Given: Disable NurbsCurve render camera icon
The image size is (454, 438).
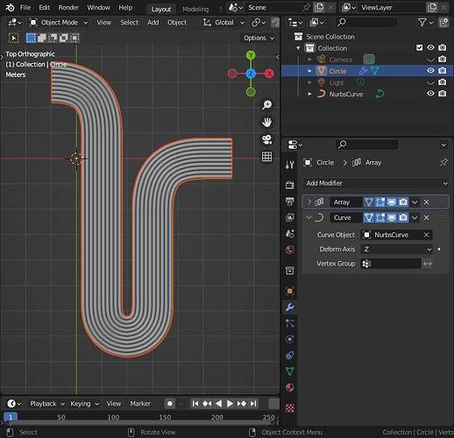Looking at the screenshot, I should [x=443, y=94].
